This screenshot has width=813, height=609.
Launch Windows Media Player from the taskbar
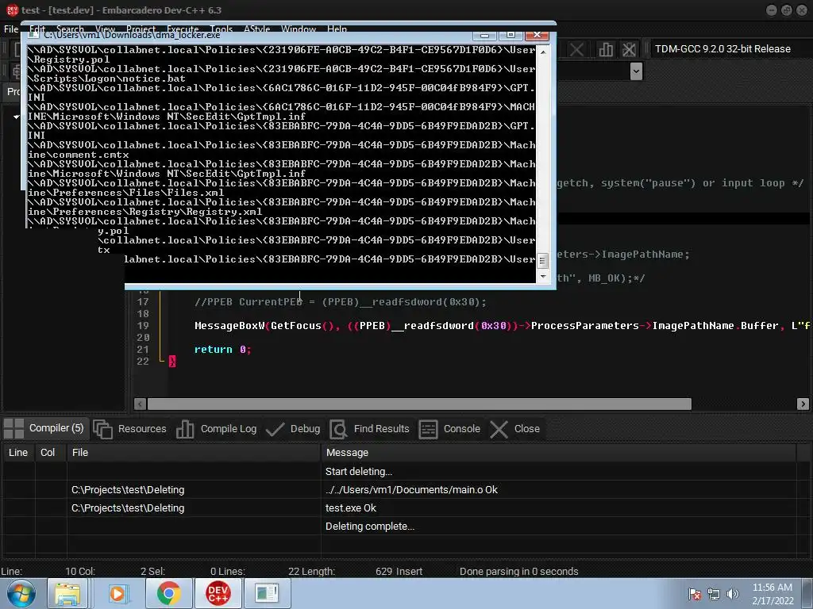click(x=118, y=593)
